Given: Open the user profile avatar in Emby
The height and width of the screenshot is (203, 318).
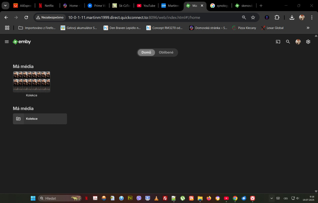Looking at the screenshot, I should point(298,41).
